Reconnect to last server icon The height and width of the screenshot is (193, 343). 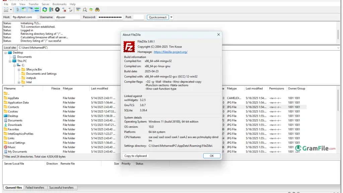click(70, 10)
